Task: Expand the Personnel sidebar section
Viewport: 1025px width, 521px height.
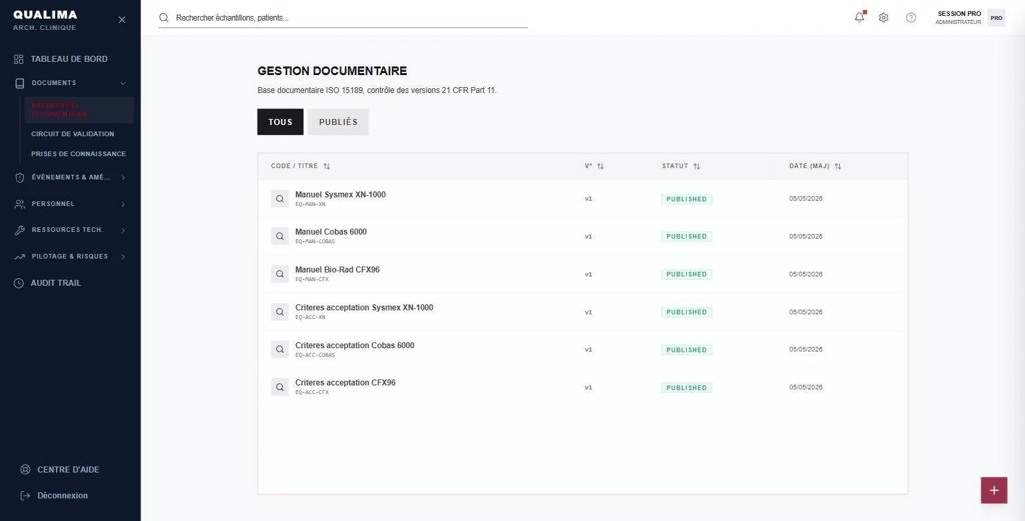Action: pyautogui.click(x=70, y=204)
